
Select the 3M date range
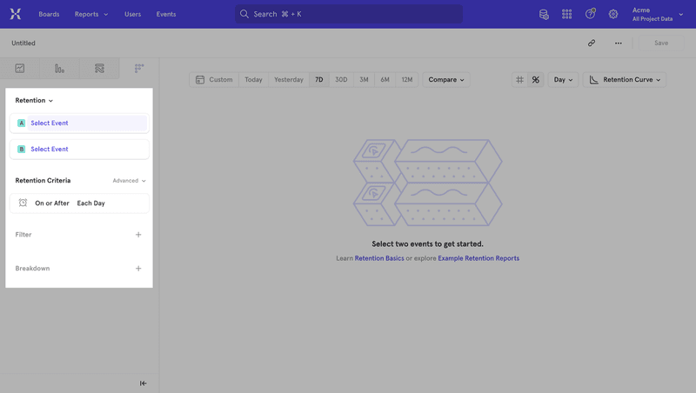pyautogui.click(x=364, y=80)
